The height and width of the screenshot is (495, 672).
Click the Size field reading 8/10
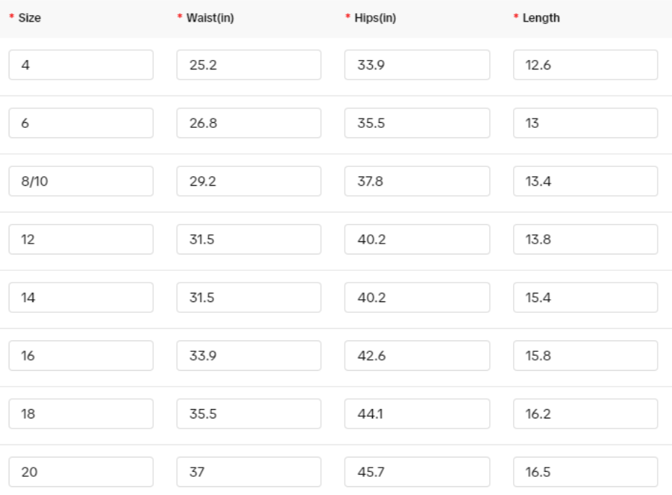[81, 181]
